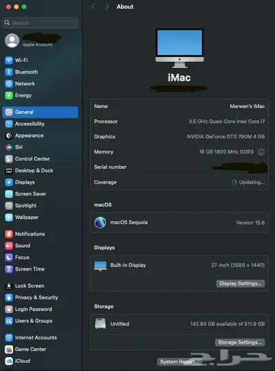The height and width of the screenshot is (371, 275).
Task: Open Login Password icon
Action: [9, 309]
